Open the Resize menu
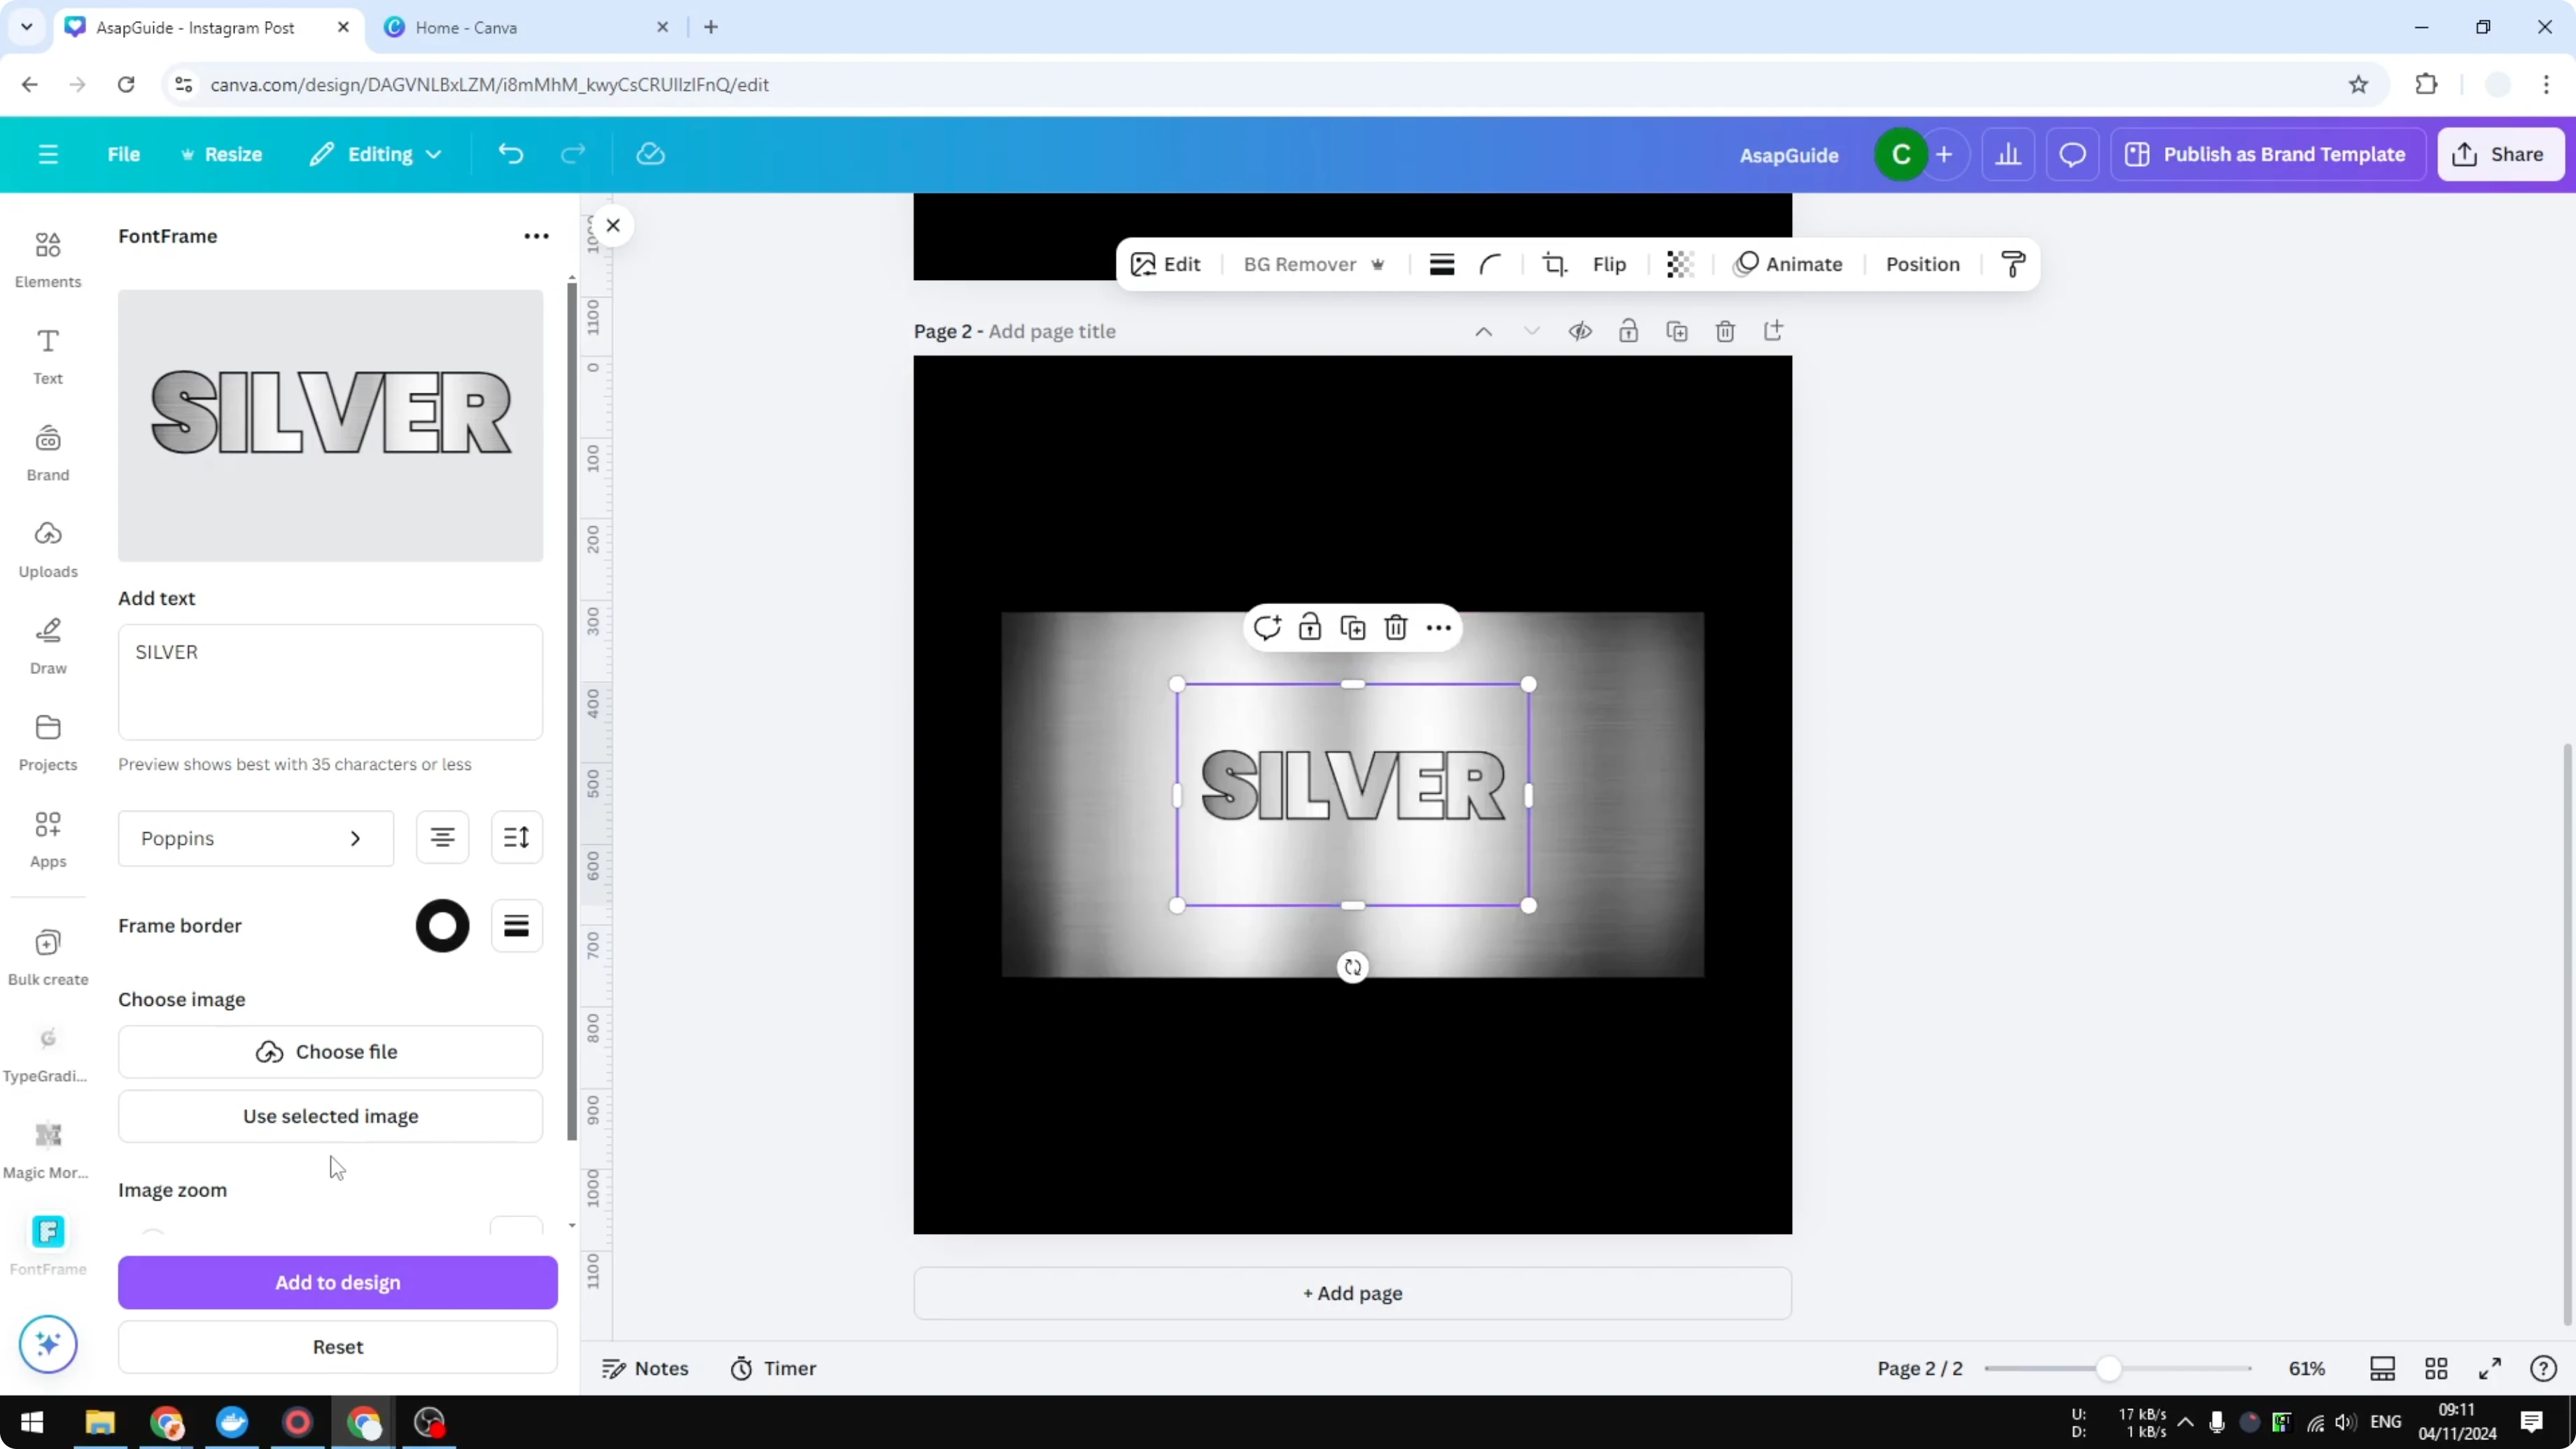 221,154
